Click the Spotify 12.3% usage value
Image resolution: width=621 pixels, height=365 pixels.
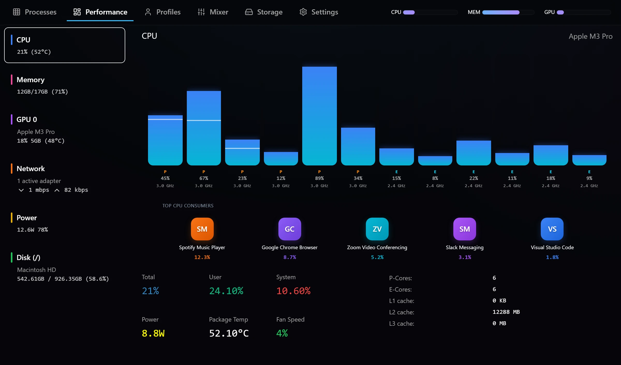pos(202,257)
